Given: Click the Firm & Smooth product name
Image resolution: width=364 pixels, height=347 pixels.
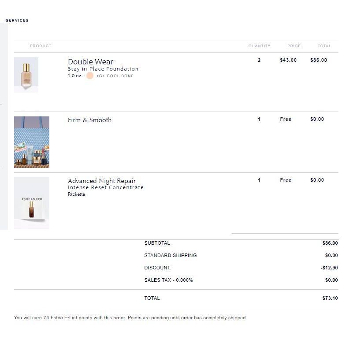Looking at the screenshot, I should (89, 120).
